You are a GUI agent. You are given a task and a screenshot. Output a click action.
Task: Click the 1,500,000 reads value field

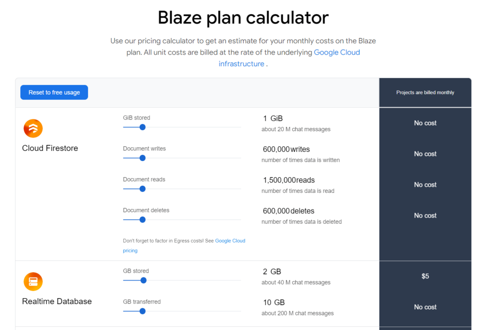pos(279,180)
